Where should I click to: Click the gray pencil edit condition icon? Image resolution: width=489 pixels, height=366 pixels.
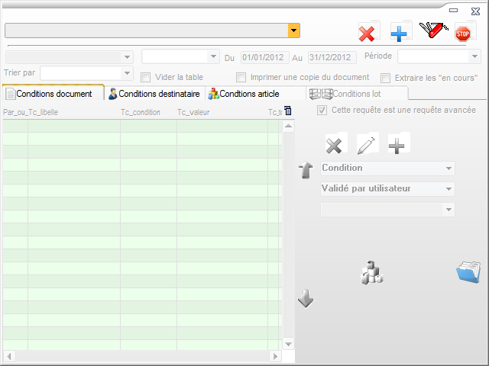(x=367, y=145)
